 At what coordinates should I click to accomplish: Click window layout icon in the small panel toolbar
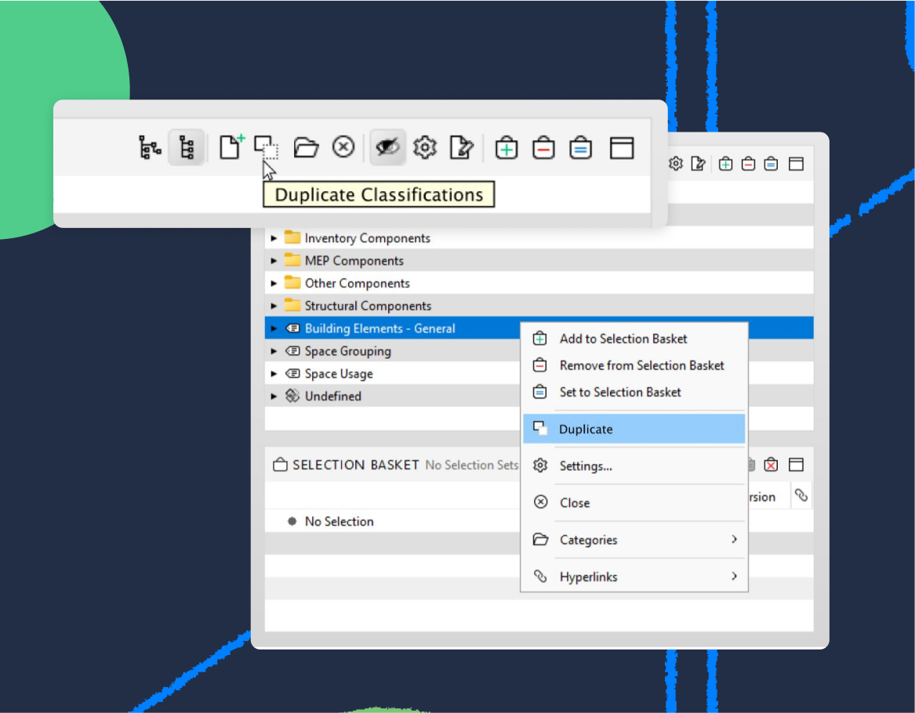pos(796,164)
